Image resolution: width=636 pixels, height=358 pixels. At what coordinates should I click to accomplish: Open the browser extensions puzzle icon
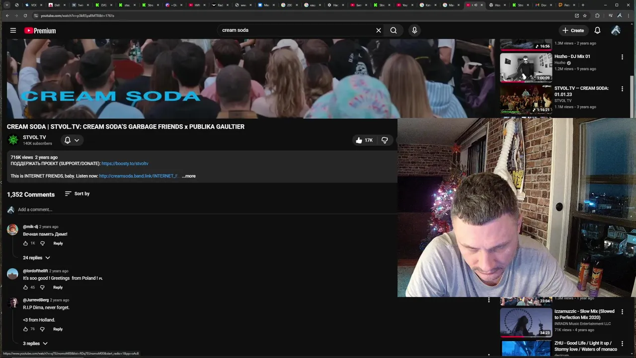597,15
